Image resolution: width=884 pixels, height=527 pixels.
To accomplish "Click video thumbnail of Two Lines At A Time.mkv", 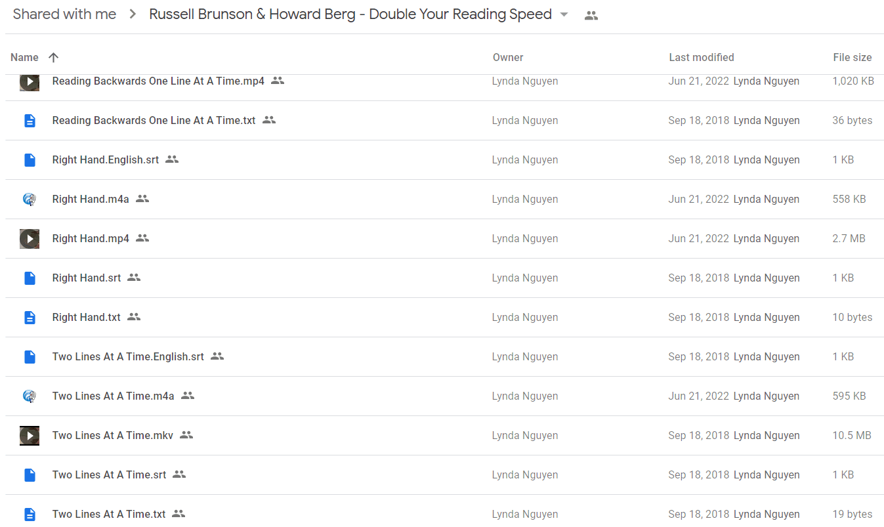I will tap(30, 436).
